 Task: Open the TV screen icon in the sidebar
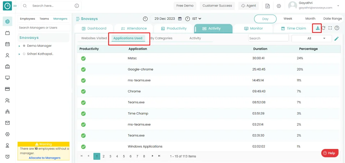(8, 33)
